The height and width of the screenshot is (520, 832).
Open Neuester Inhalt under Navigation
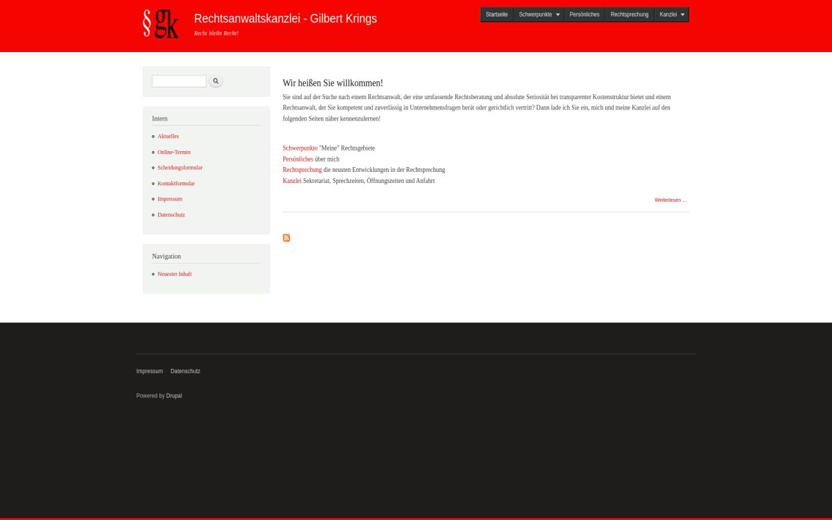click(x=174, y=275)
